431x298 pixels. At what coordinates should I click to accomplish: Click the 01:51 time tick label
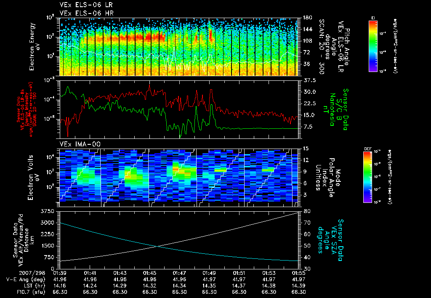tap(239, 273)
